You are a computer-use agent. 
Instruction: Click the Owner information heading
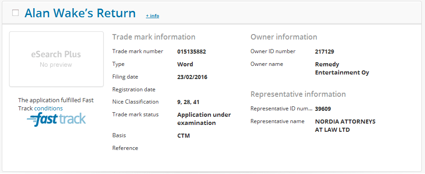284,37
